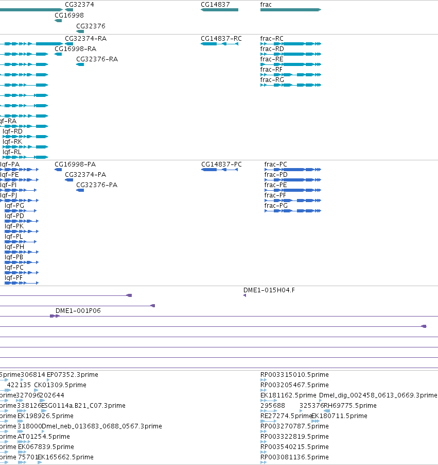Select transcript frac-RE
The width and height of the screenshot is (438, 465).
[x=272, y=59]
